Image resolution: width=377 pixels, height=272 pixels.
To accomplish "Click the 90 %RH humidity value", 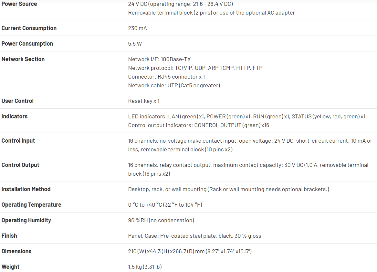I will (161, 220).
